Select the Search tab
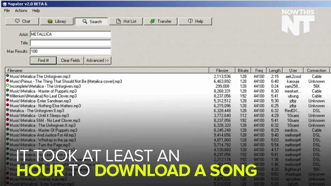Image resolution: width=331 pixels, height=186 pixels. [x=91, y=21]
